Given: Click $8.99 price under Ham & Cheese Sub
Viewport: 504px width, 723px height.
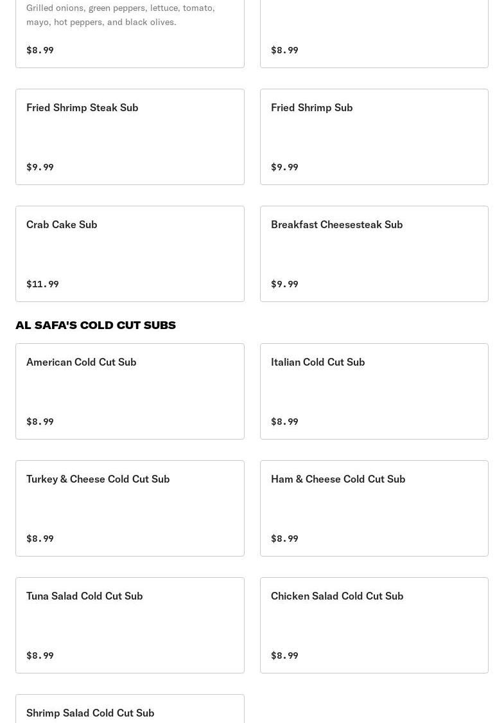Looking at the screenshot, I should tap(284, 539).
